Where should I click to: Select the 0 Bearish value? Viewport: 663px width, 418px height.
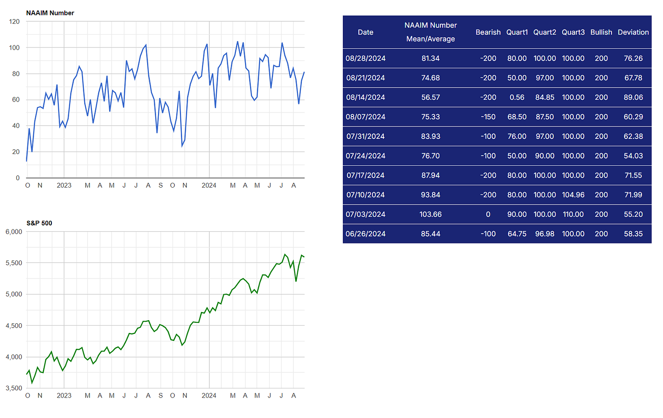488,214
